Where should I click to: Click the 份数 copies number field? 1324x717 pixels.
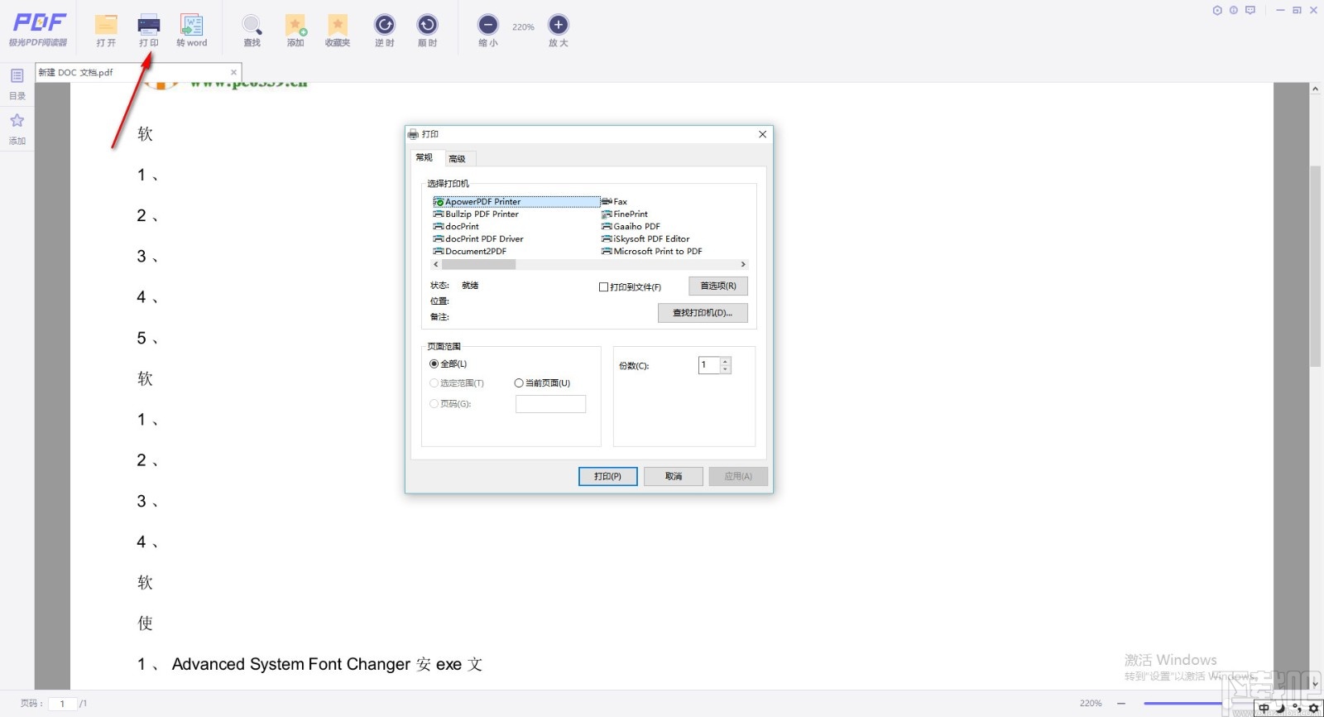coord(709,365)
